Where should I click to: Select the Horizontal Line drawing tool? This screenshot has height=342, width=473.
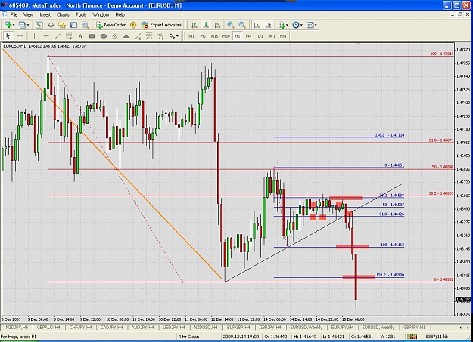[46, 36]
